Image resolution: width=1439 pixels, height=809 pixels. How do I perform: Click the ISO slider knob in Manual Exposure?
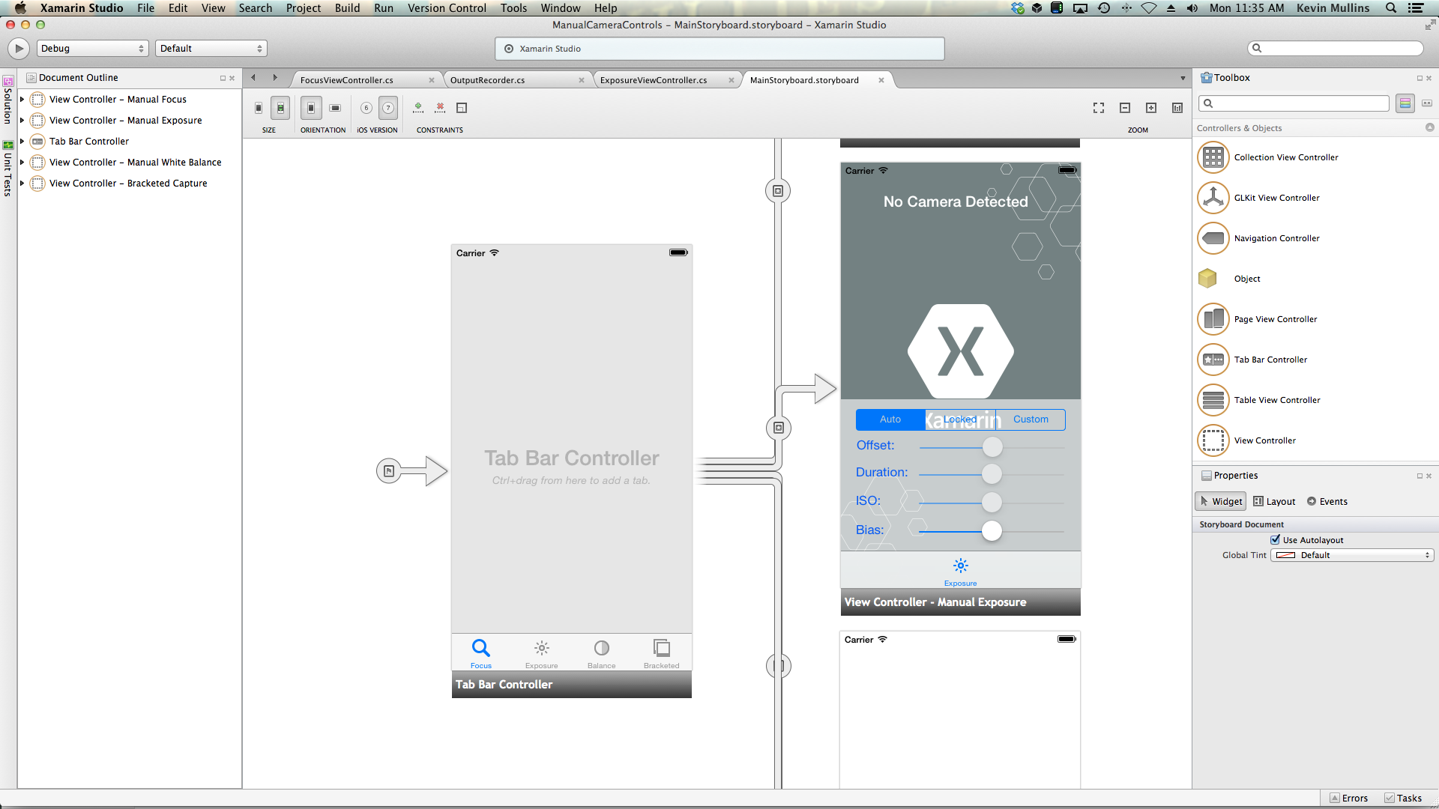(992, 503)
